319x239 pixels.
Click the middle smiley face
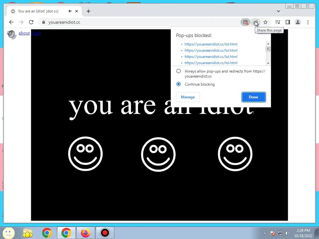point(158,154)
